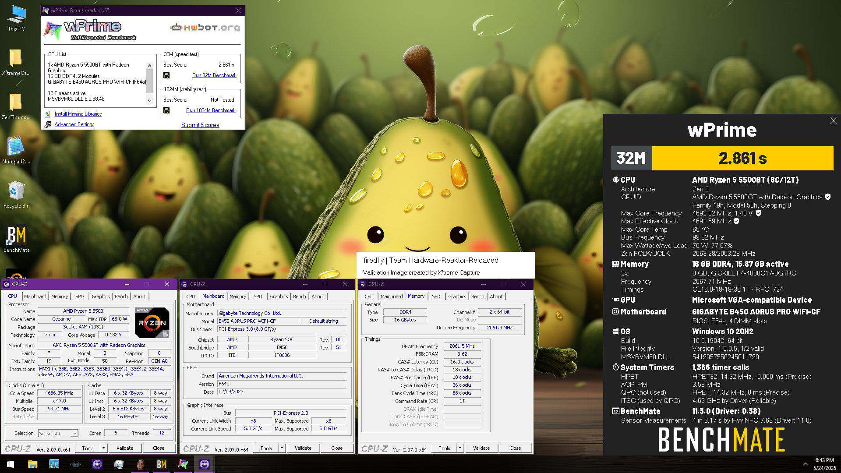Click the CAS# Latency 16.0 clocks value
The width and height of the screenshot is (841, 473).
[x=462, y=362]
